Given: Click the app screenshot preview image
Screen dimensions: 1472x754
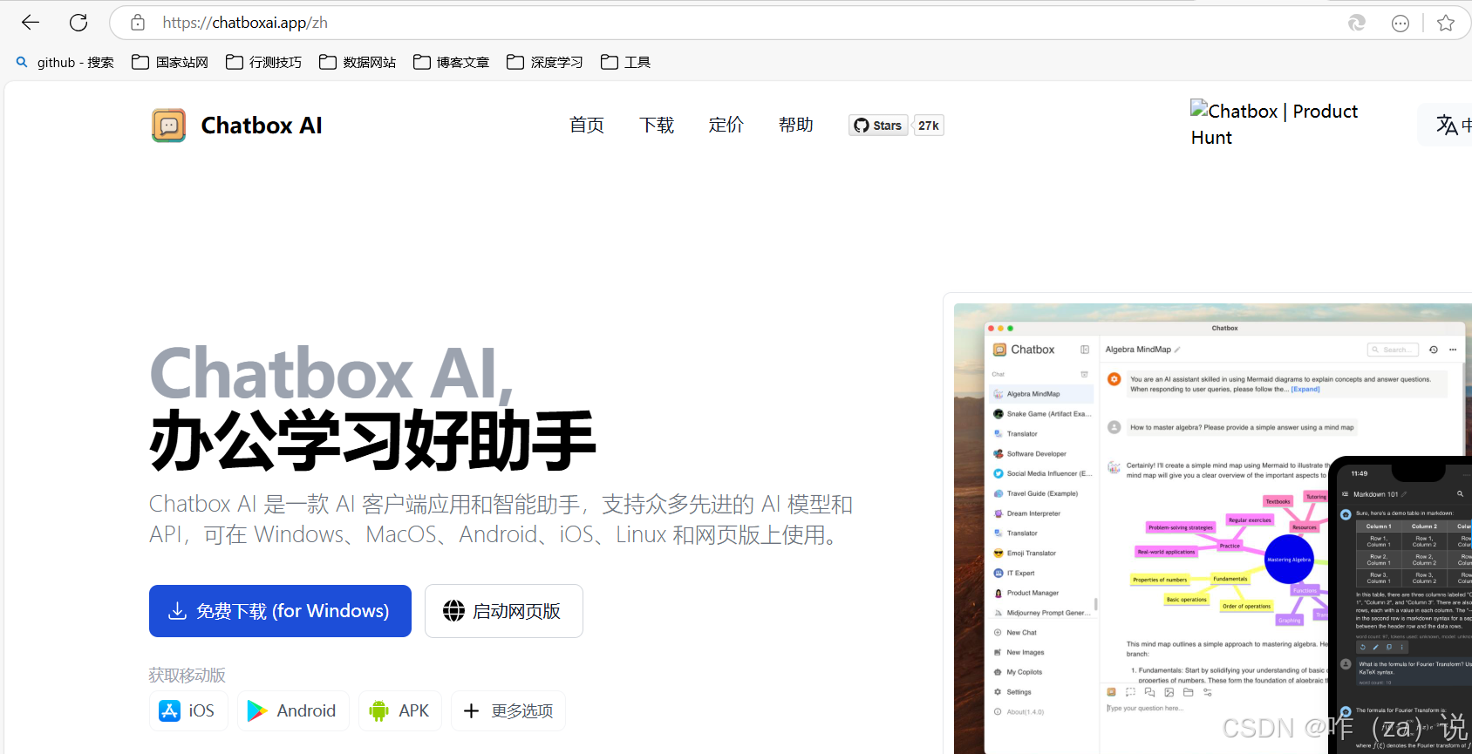Looking at the screenshot, I should click(x=1213, y=528).
